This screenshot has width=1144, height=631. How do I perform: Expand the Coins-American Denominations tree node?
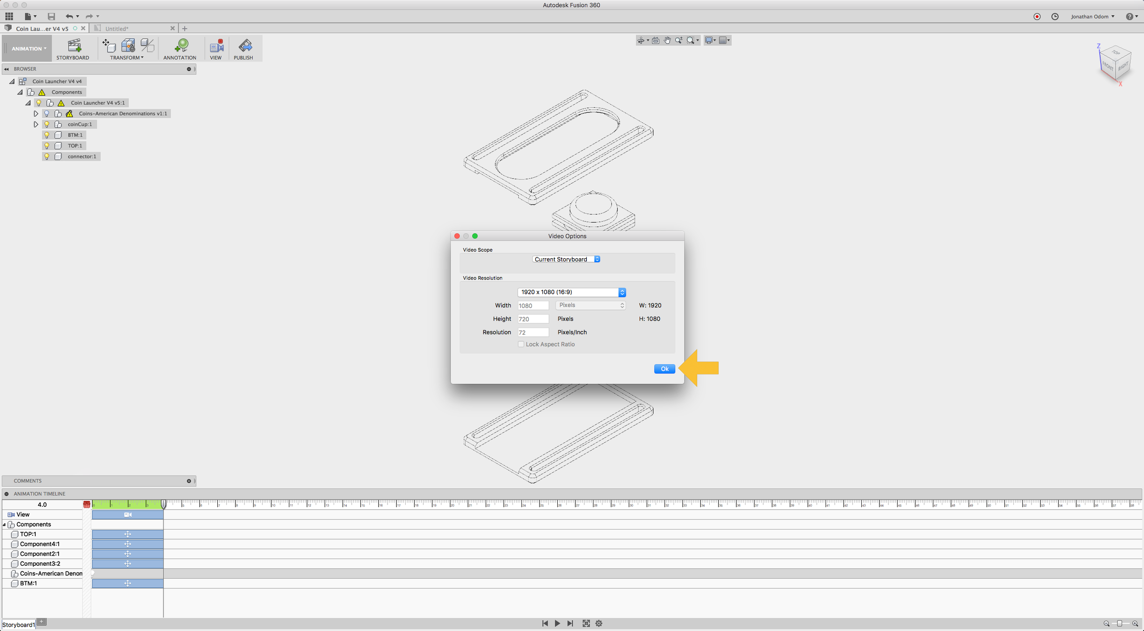[x=36, y=114]
